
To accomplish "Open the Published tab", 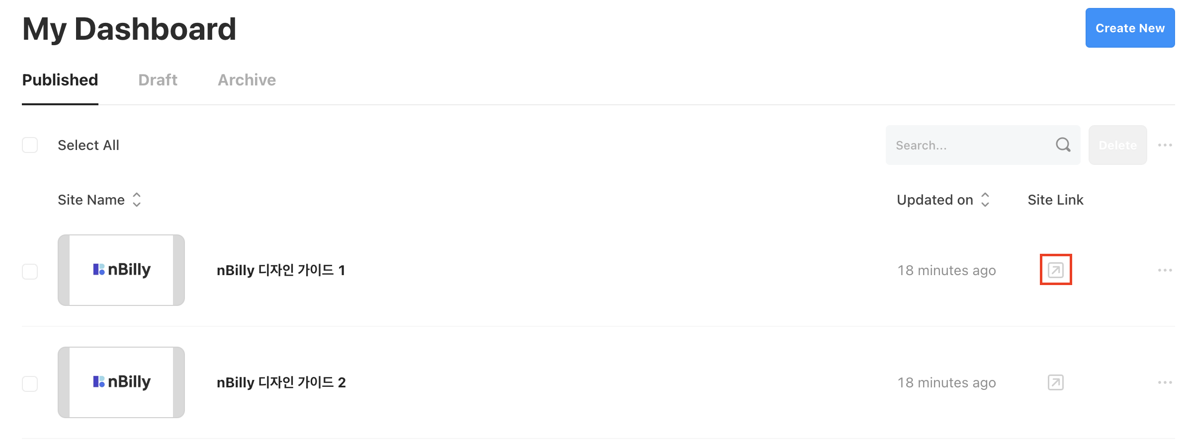I will coord(60,80).
